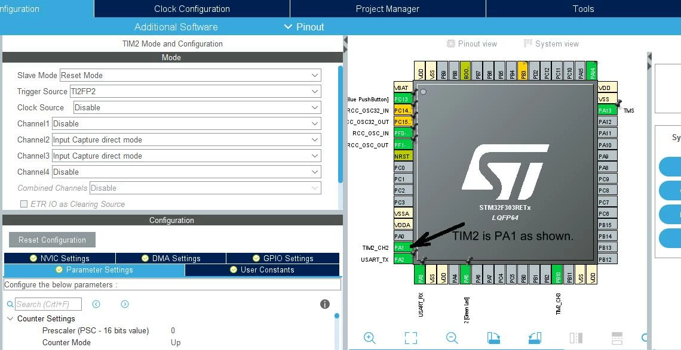Select the green PA1 pin on the chip
This screenshot has width=681, height=350.
pyautogui.click(x=403, y=247)
